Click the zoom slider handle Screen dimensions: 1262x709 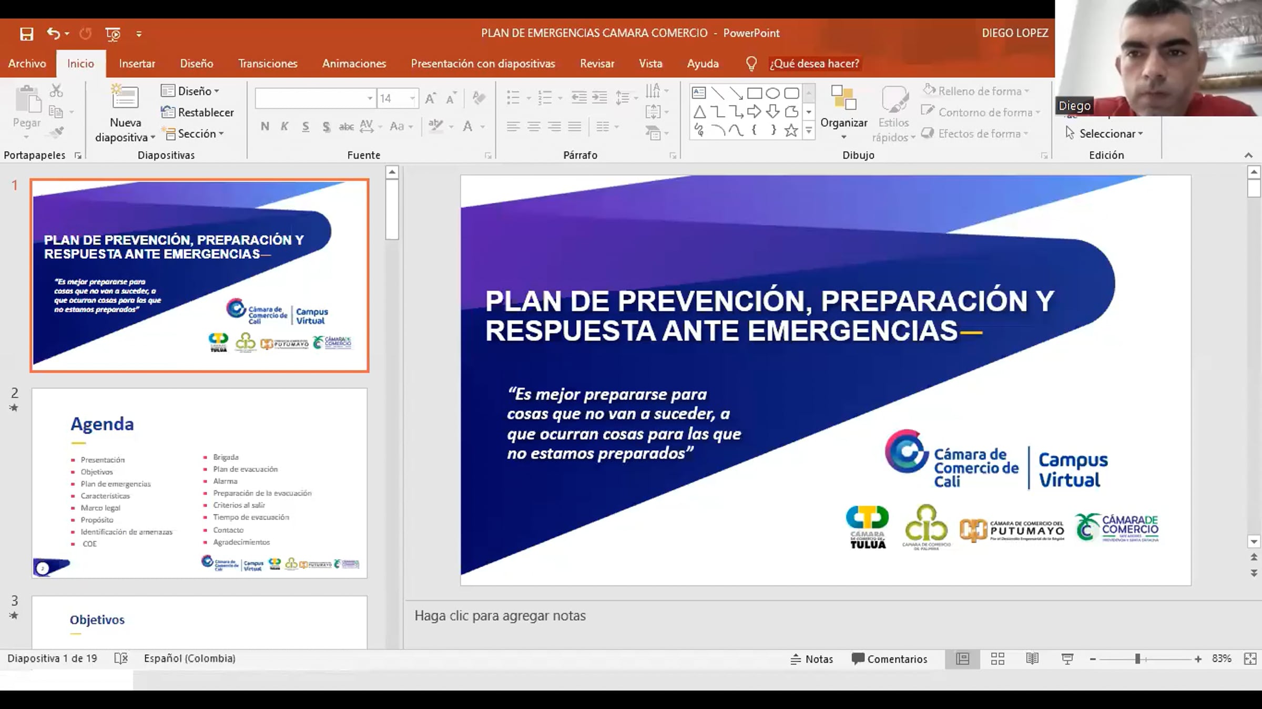pyautogui.click(x=1138, y=659)
